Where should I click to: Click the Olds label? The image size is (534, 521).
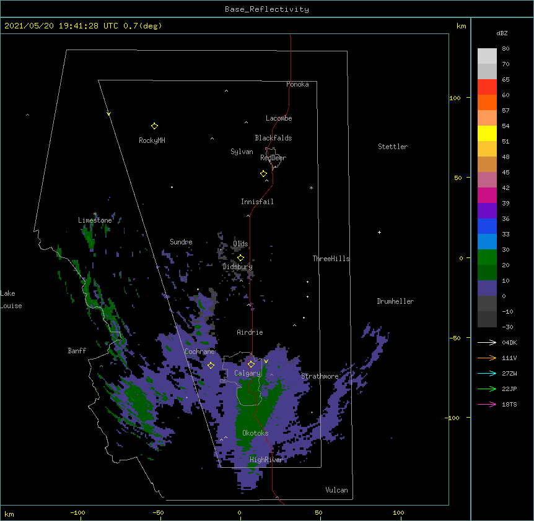click(x=240, y=244)
